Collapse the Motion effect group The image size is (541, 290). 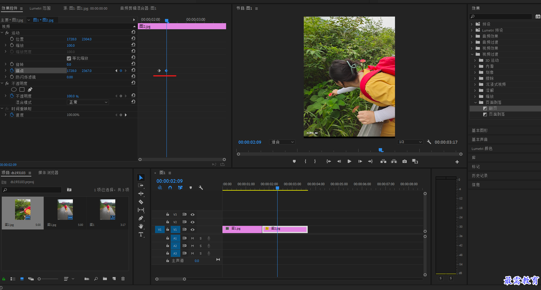[x=2, y=33]
